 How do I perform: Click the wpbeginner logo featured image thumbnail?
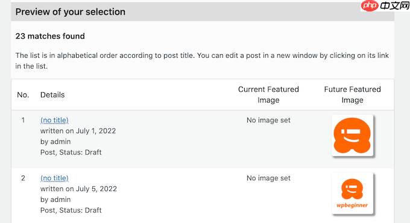point(352,193)
